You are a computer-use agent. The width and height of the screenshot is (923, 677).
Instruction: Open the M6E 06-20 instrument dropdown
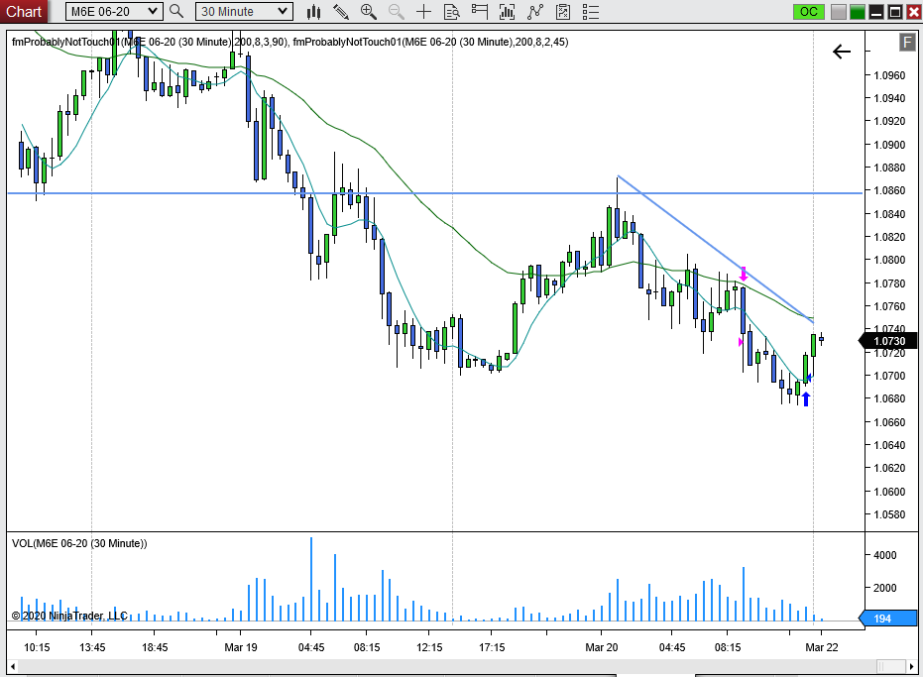pyautogui.click(x=114, y=11)
